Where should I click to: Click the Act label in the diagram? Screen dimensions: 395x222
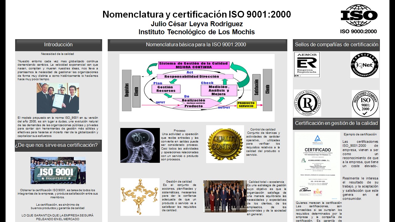click(x=190, y=72)
